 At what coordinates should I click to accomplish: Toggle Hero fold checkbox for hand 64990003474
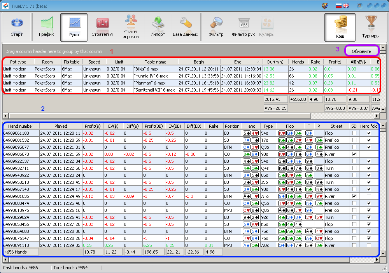(x=369, y=203)
